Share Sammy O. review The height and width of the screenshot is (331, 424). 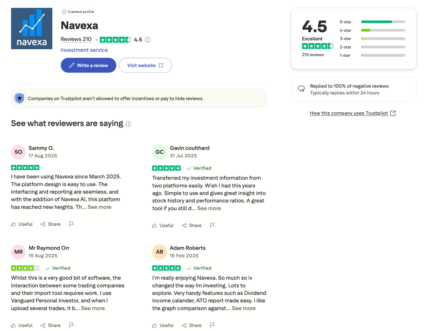[50, 224]
